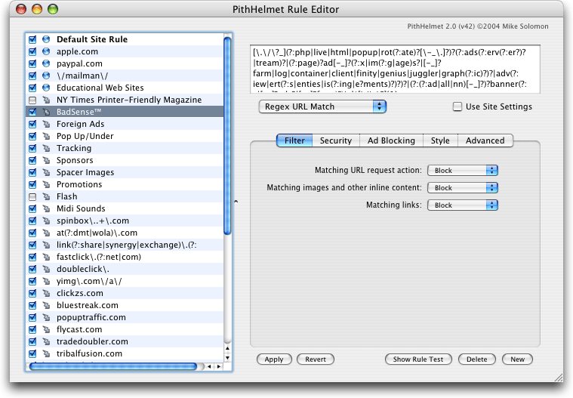Click the Apply button

(274, 359)
